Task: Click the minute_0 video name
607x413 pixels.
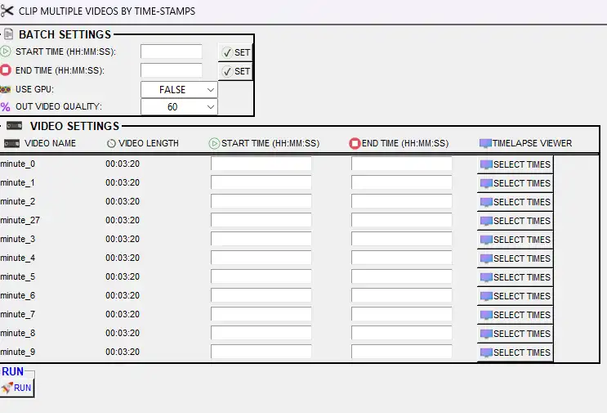Action: [18, 164]
